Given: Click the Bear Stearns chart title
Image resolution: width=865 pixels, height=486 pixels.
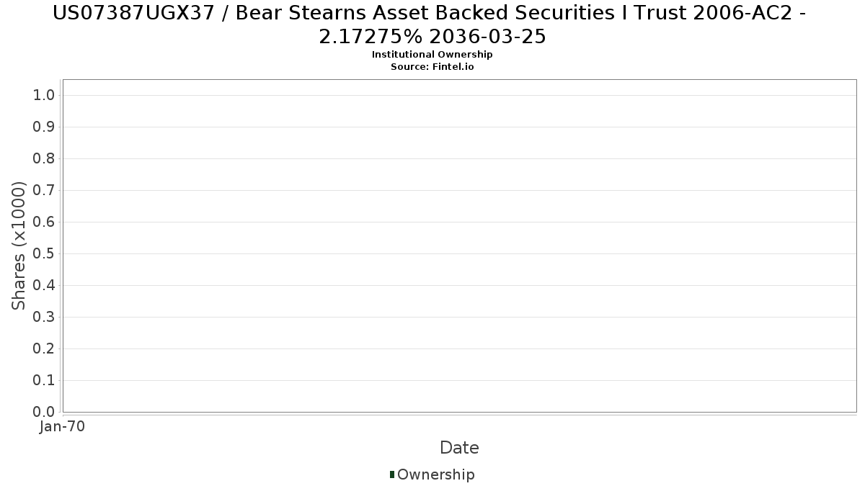Looking at the screenshot, I should pos(432,24).
